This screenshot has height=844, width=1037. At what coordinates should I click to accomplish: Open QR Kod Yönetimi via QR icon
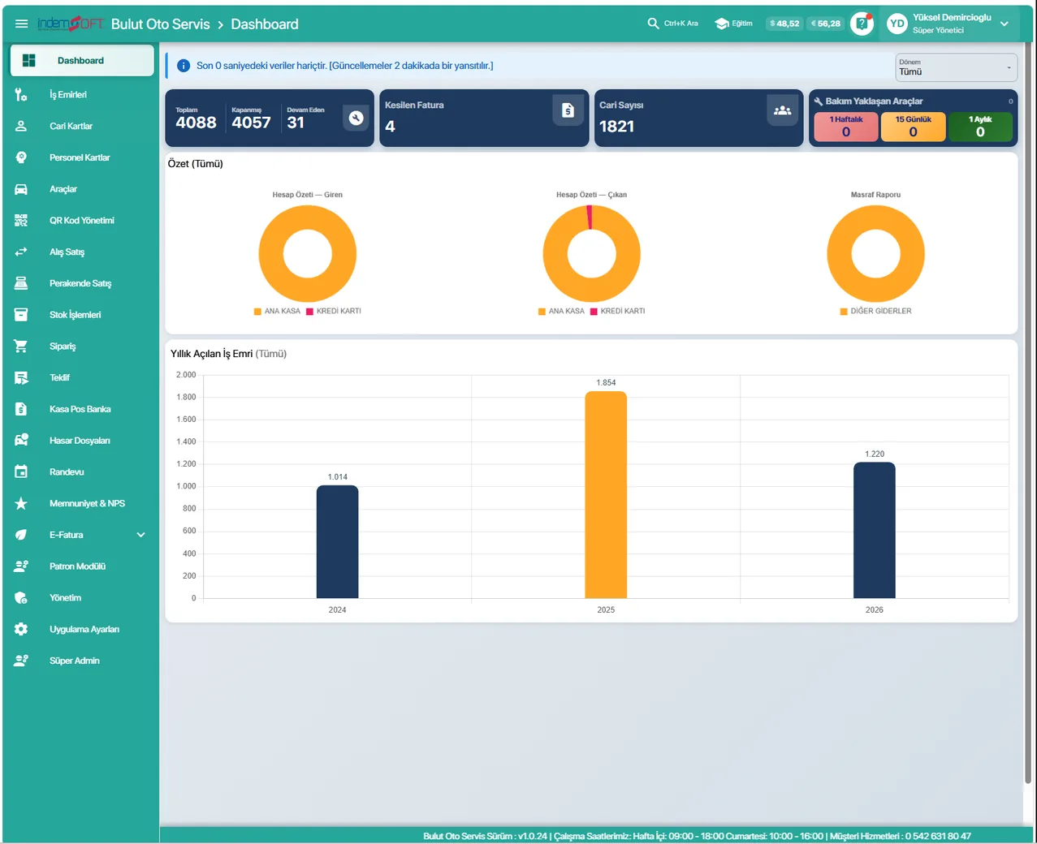coord(21,221)
